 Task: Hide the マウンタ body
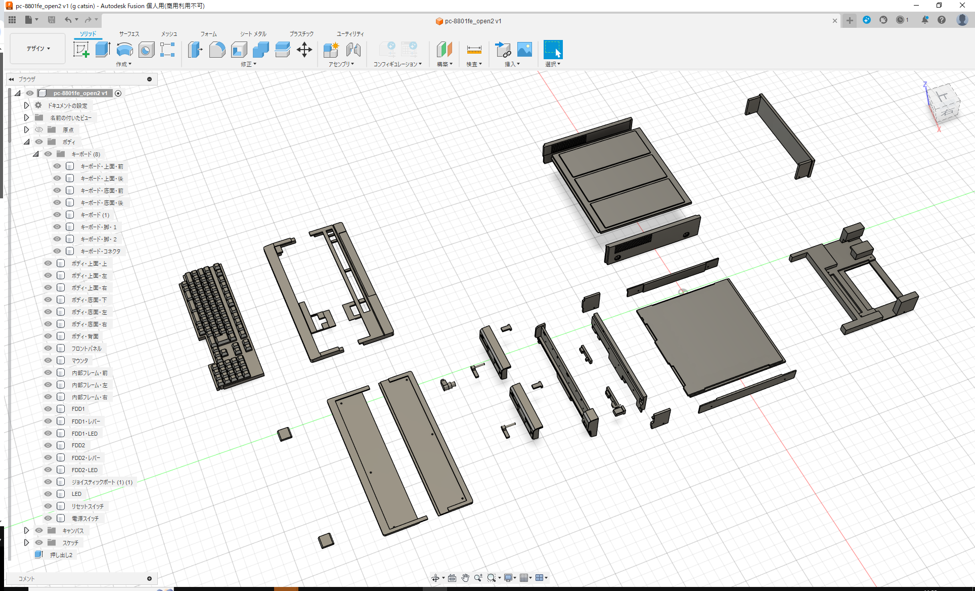[48, 360]
